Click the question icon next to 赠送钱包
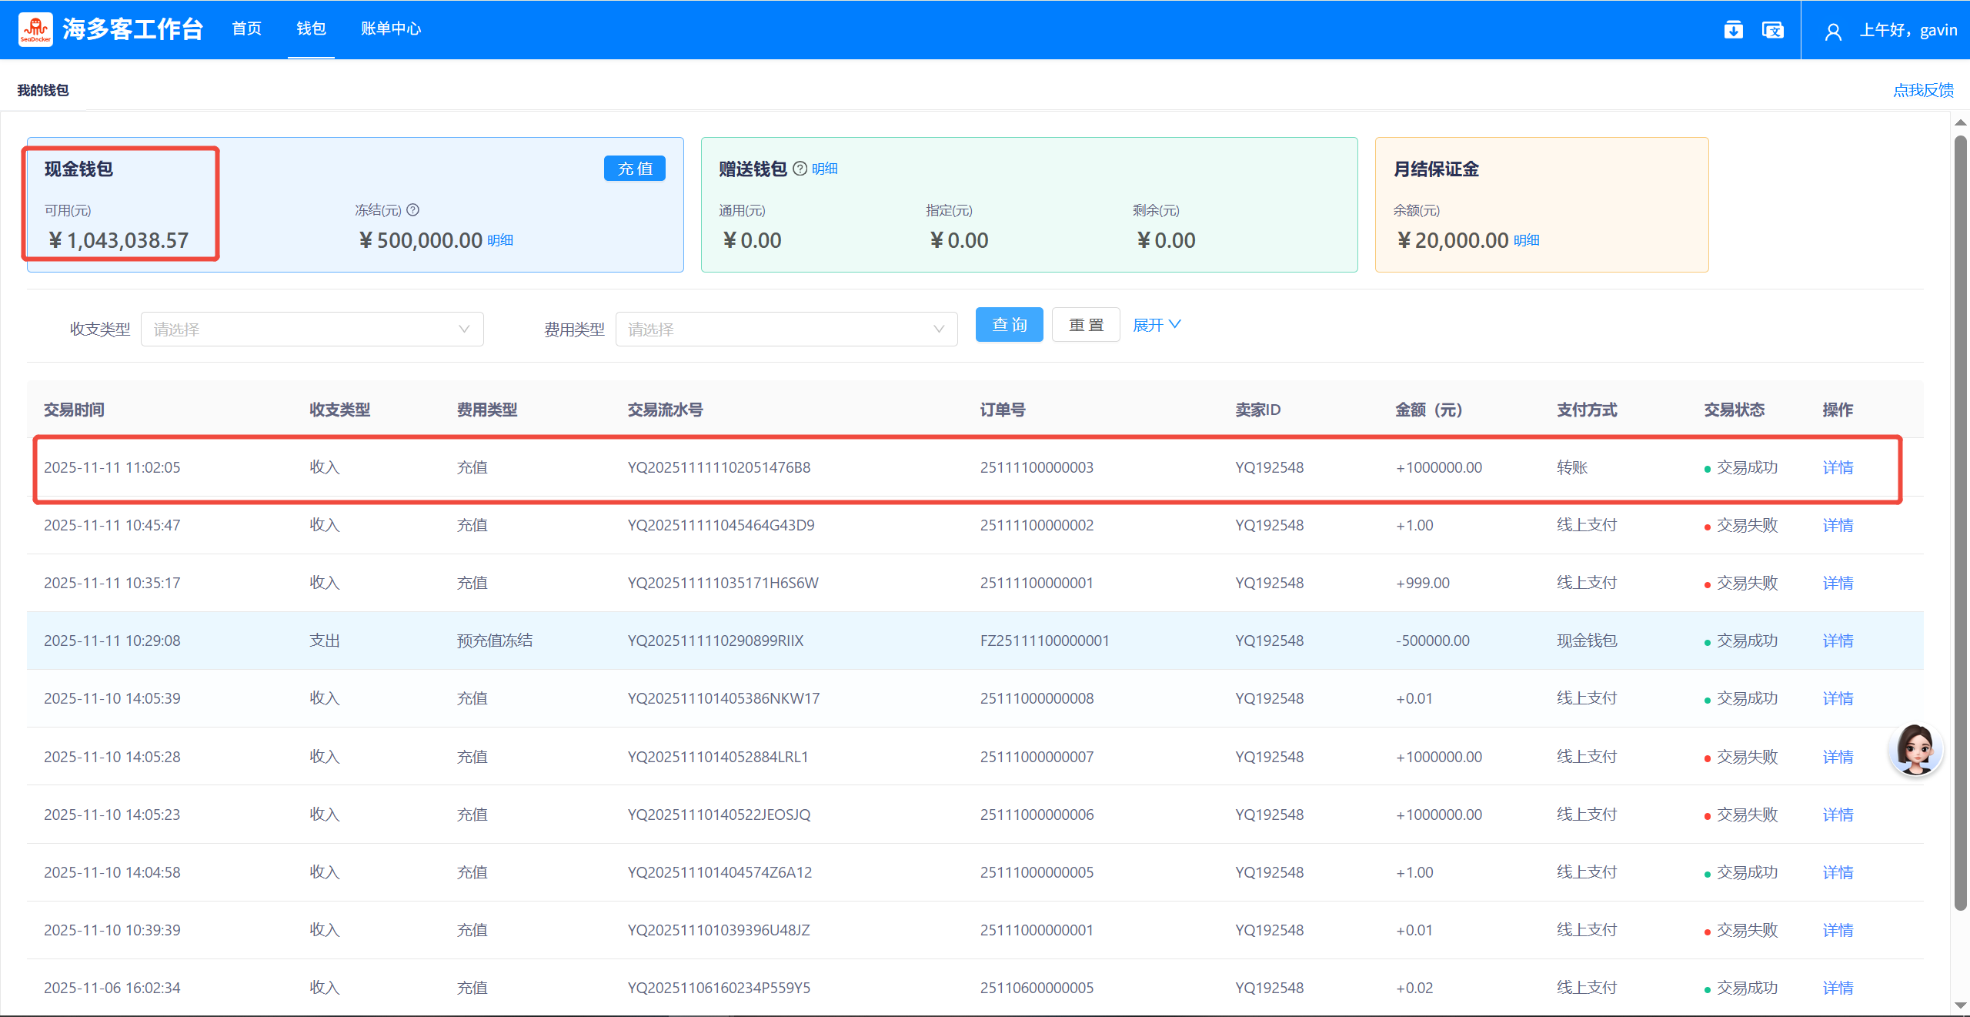 (800, 169)
